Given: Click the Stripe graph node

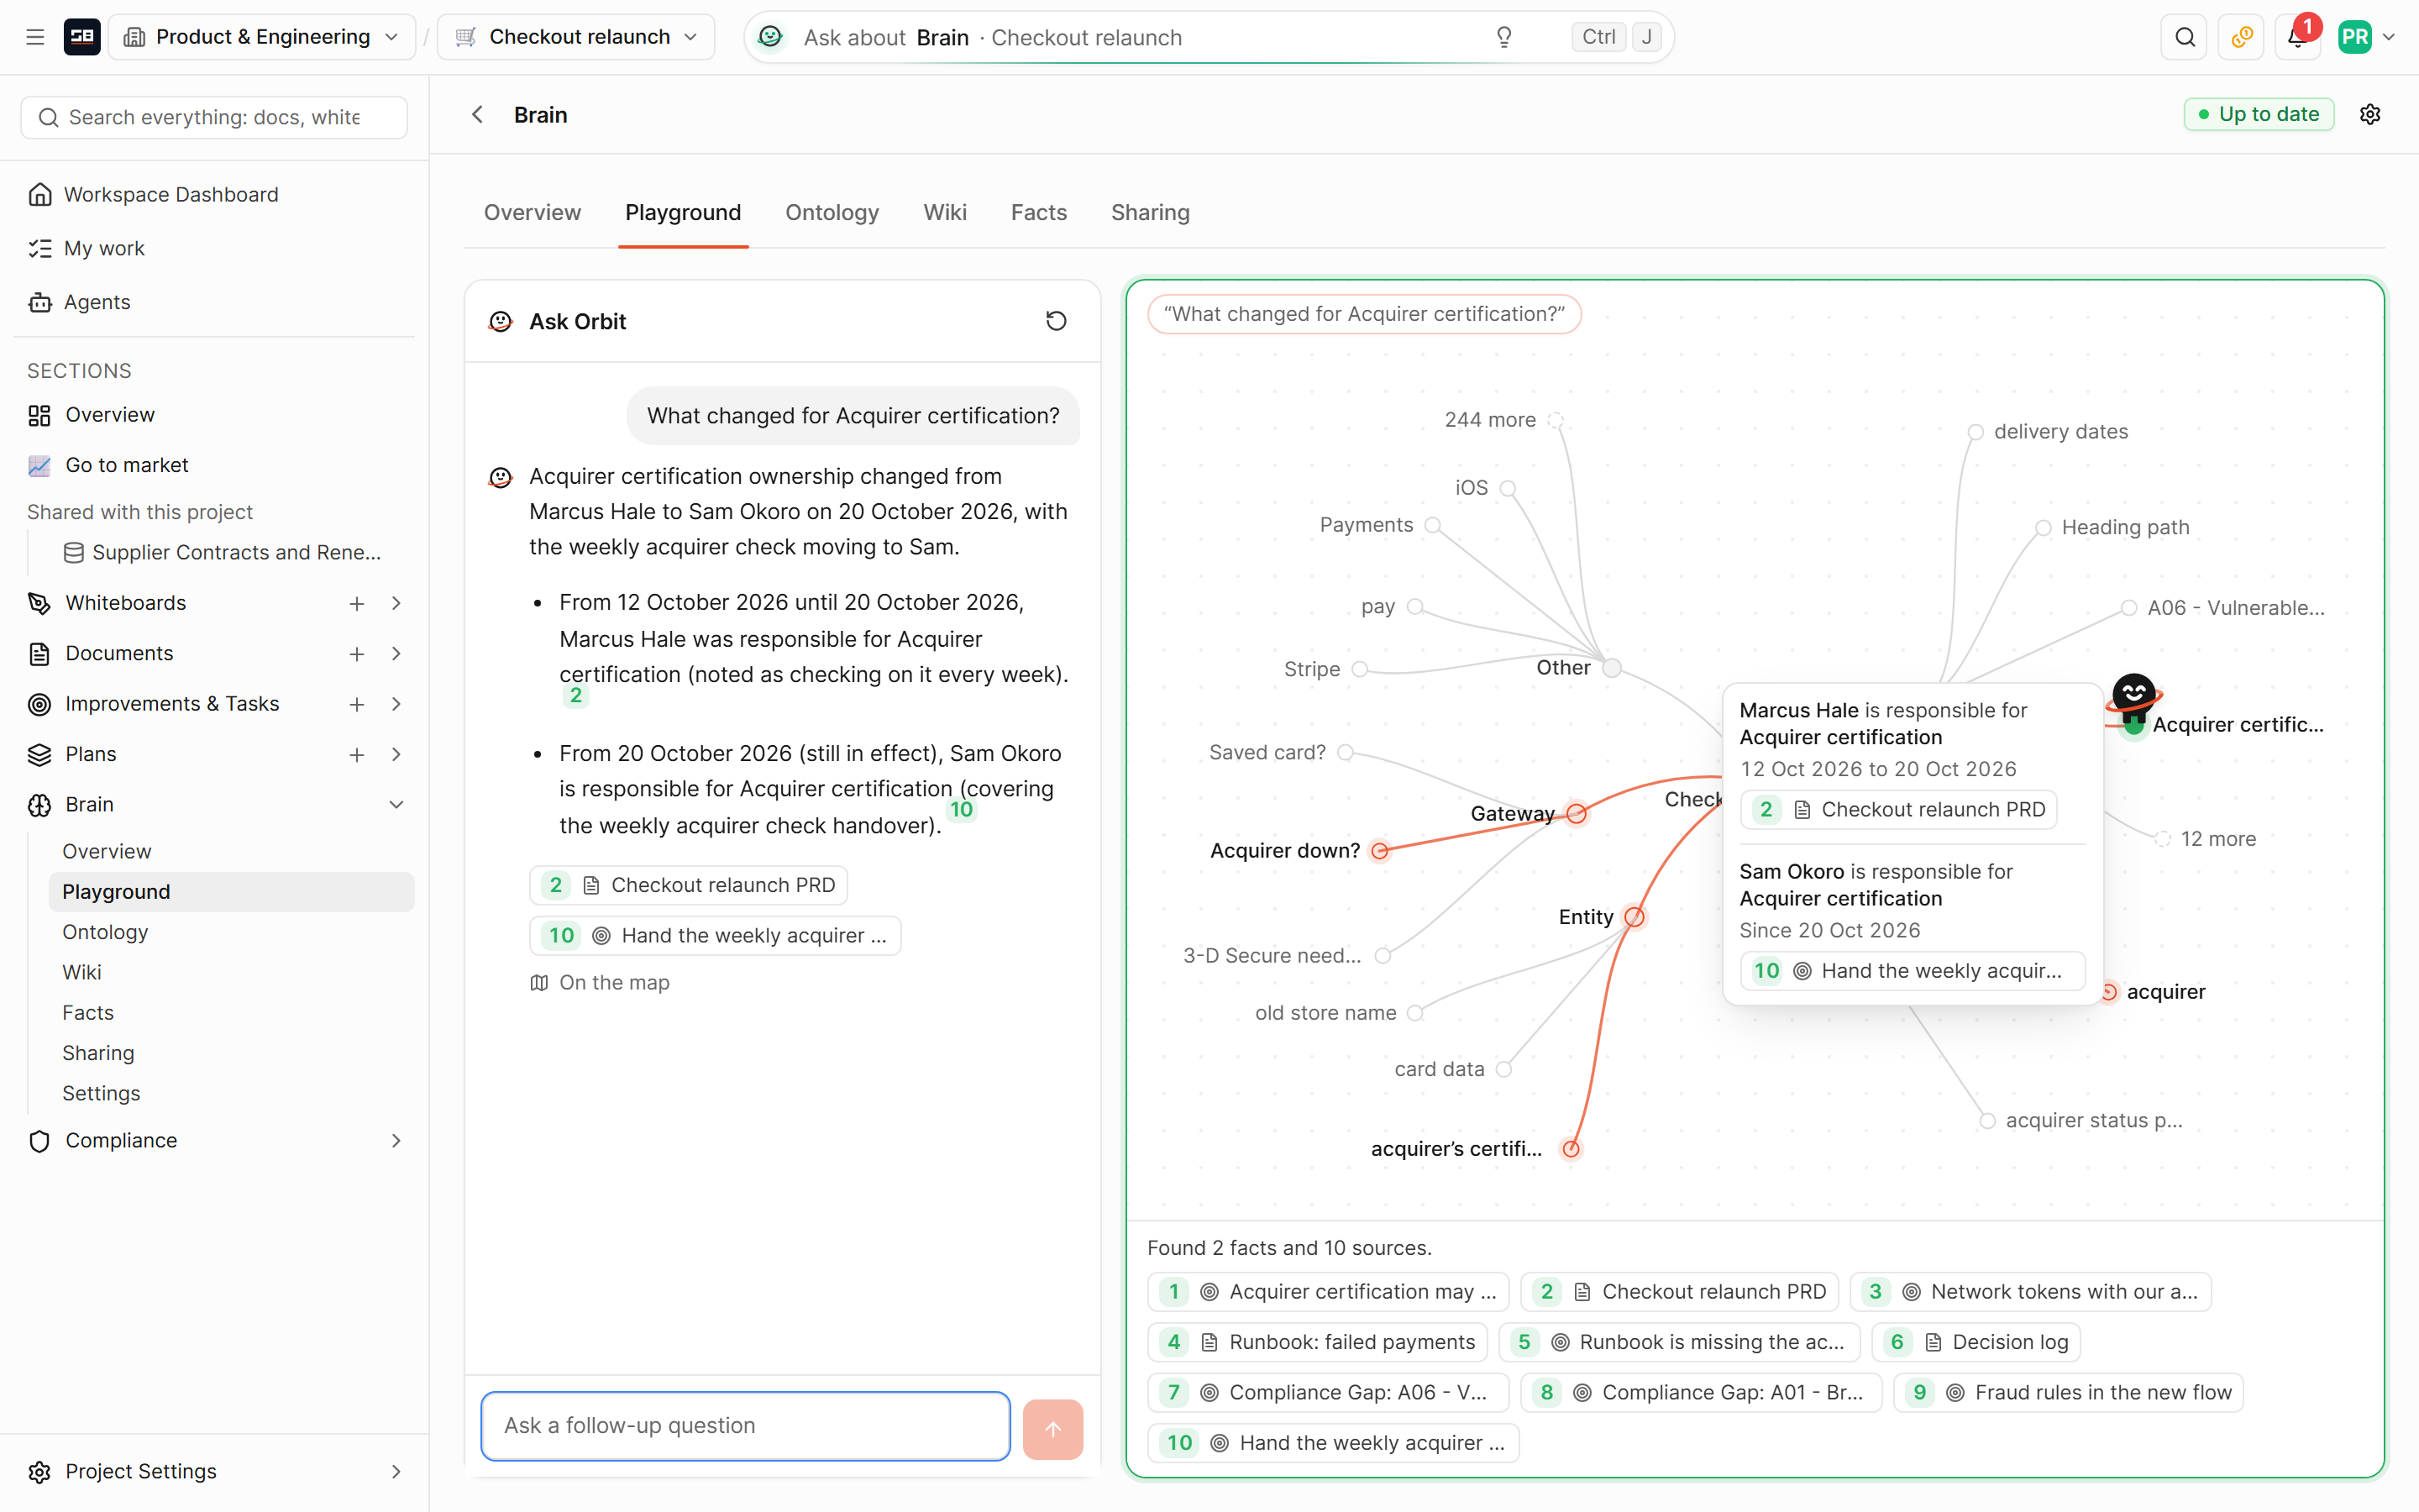Looking at the screenshot, I should tap(1360, 669).
